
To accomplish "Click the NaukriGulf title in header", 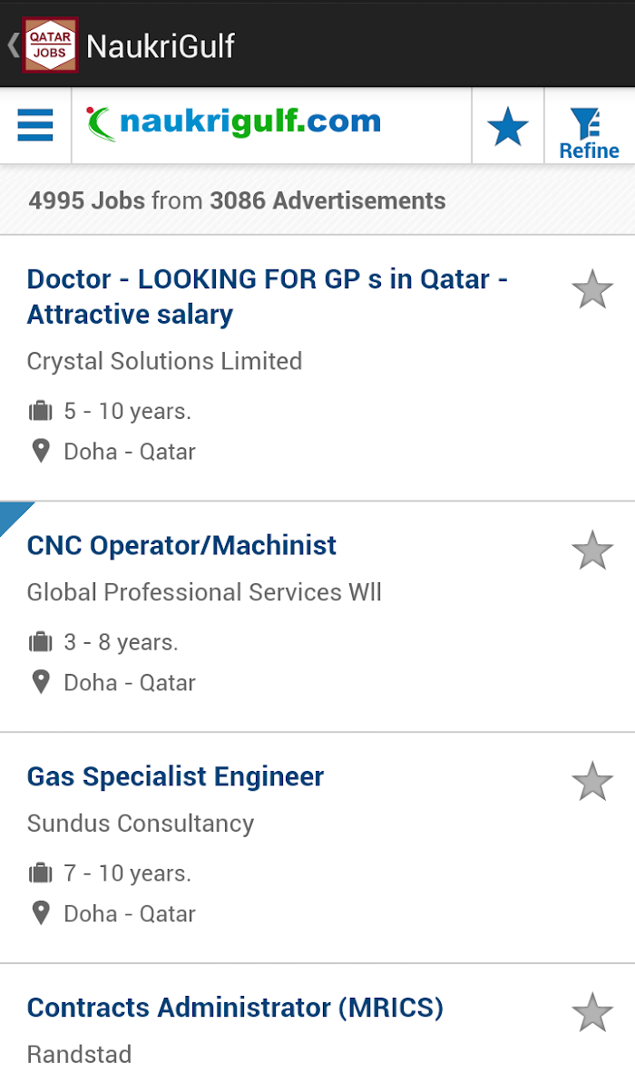I will click(x=161, y=45).
